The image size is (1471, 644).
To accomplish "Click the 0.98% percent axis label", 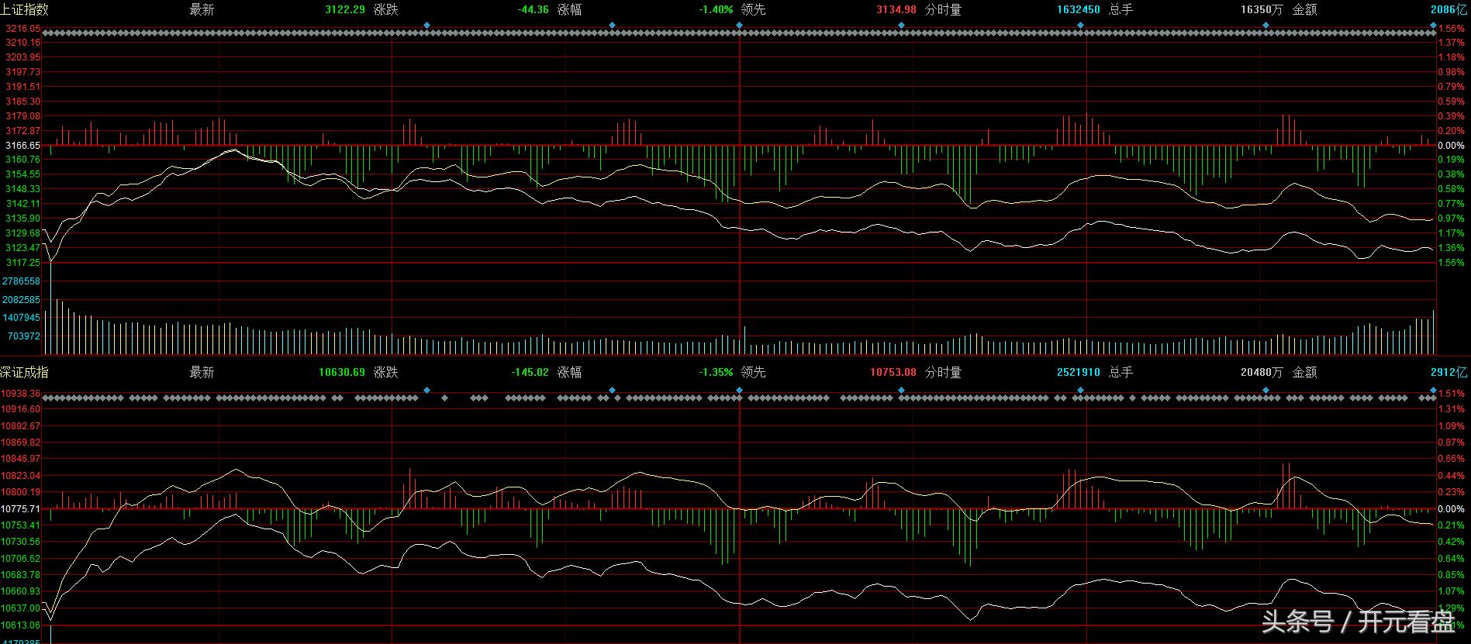I will click(x=1452, y=72).
